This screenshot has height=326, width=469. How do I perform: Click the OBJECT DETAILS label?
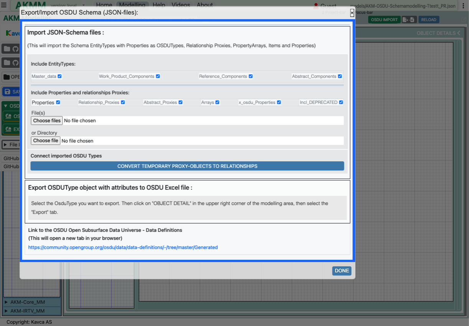(x=436, y=33)
